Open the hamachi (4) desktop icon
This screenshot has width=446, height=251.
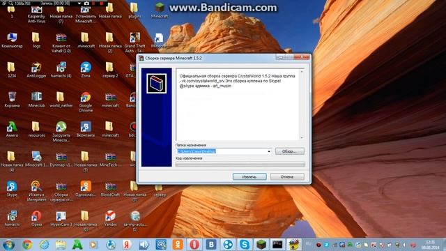[x=61, y=70]
